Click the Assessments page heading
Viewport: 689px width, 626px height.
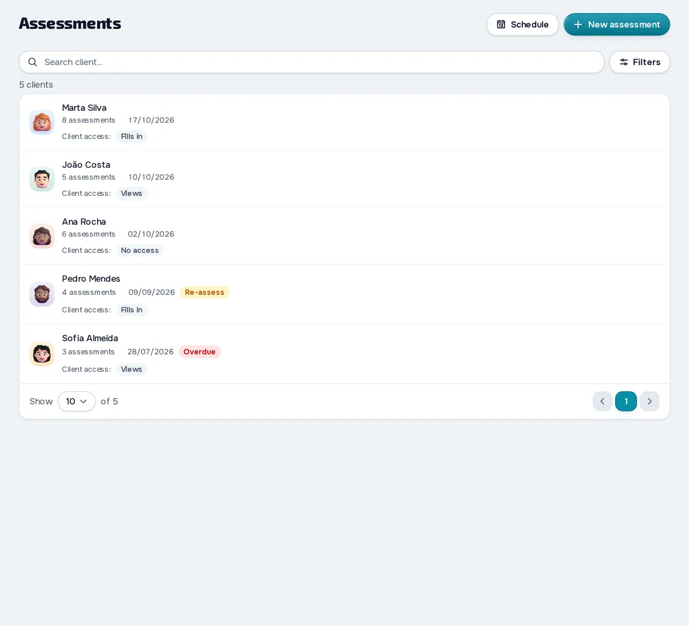[x=70, y=23]
